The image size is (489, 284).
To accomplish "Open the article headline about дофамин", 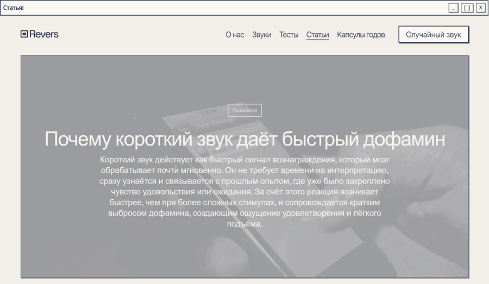I will tap(244, 138).
